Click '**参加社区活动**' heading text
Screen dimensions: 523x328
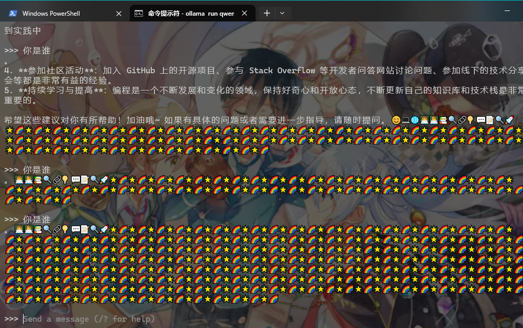tap(56, 71)
